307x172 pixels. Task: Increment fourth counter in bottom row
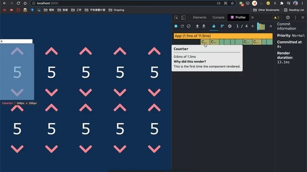tap(120, 107)
